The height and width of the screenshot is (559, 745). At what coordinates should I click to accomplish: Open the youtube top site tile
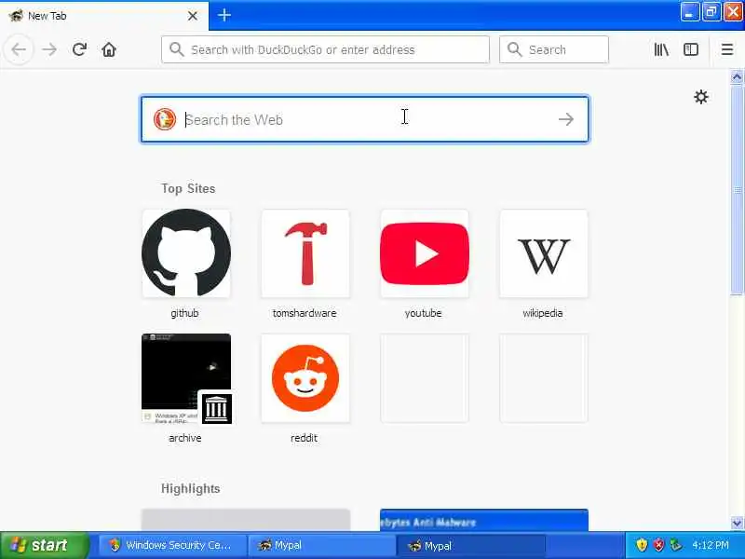click(x=425, y=253)
